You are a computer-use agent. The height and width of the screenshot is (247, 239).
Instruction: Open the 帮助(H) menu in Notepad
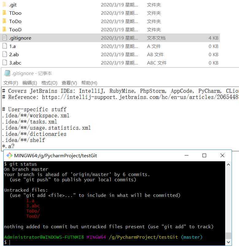click(89, 83)
